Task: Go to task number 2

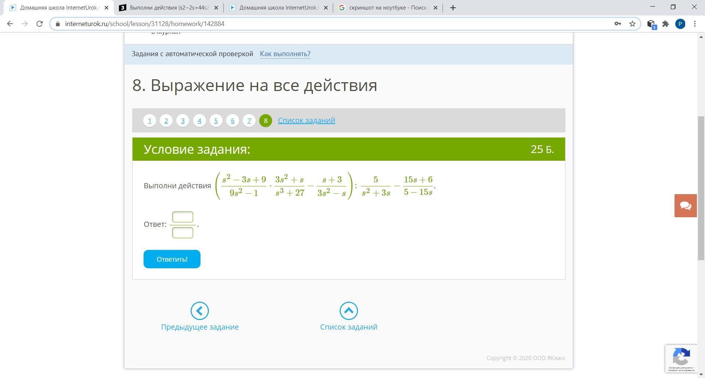Action: click(x=166, y=120)
